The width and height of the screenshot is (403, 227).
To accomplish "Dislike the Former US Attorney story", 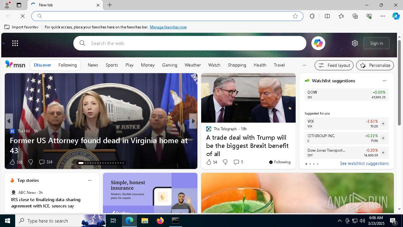I will click(x=31, y=162).
